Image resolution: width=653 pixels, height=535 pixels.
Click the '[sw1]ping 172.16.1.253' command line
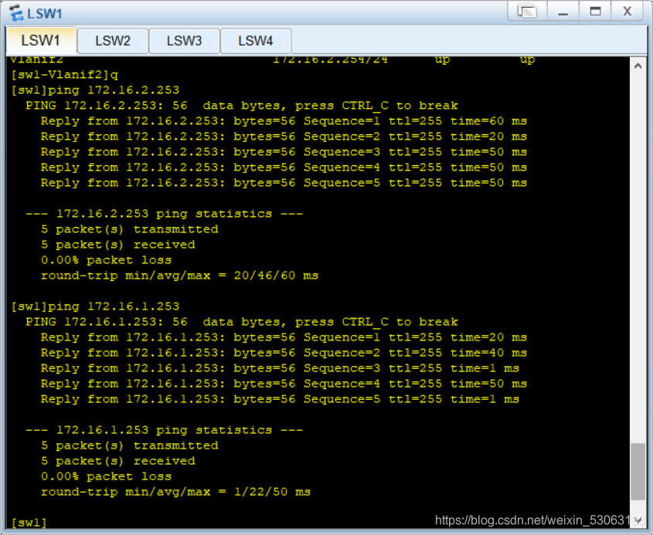(x=95, y=306)
